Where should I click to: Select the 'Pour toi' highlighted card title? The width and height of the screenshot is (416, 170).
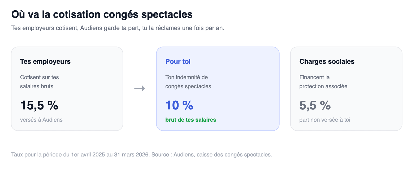point(178,62)
